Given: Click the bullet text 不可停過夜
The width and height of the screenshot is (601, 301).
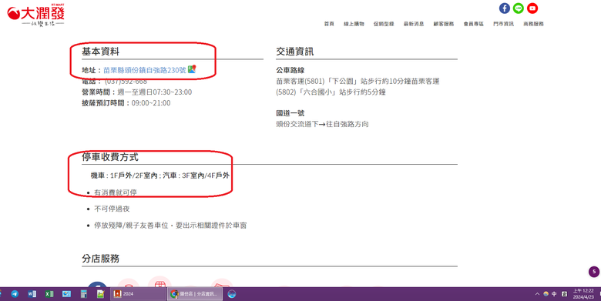Looking at the screenshot, I should (112, 209).
